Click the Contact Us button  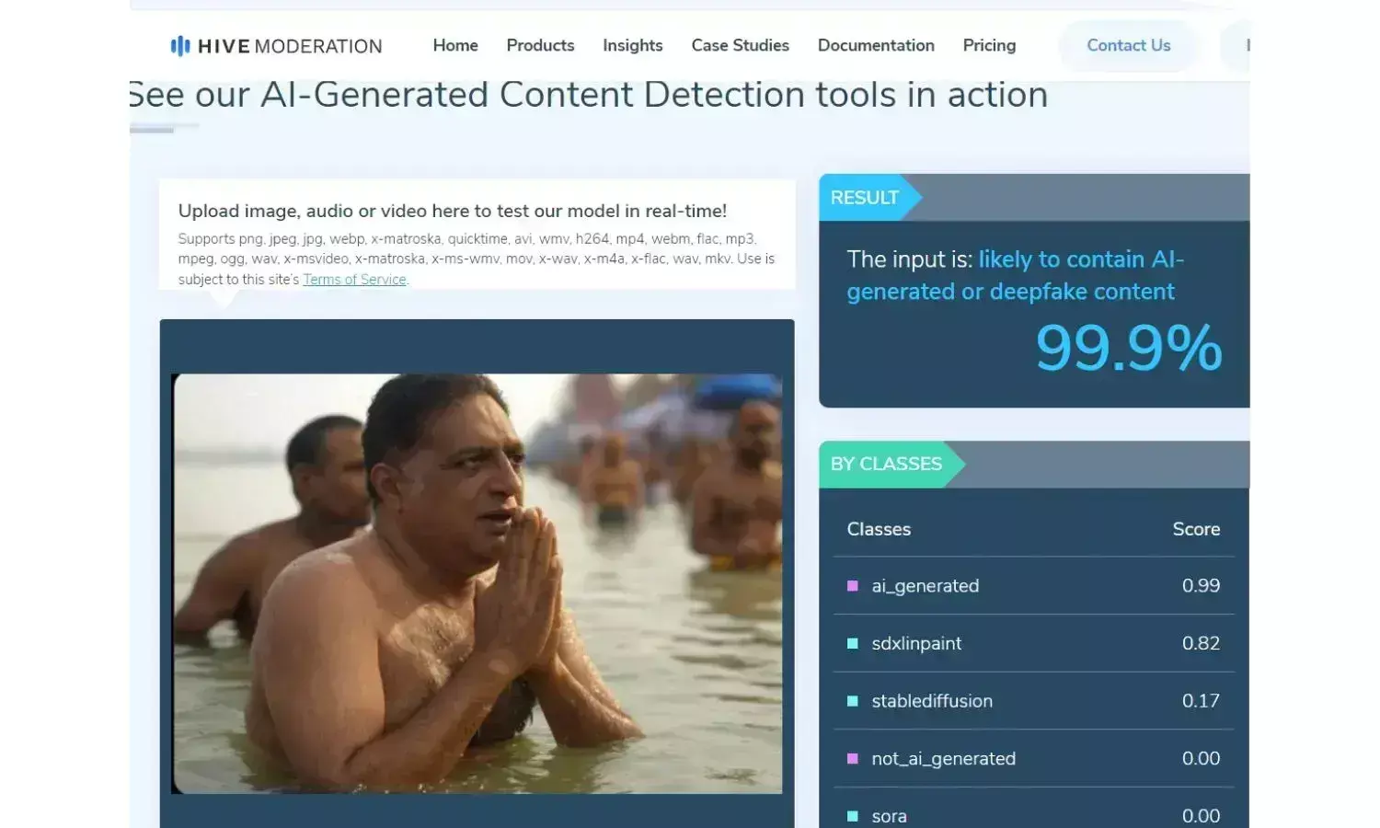(x=1129, y=45)
